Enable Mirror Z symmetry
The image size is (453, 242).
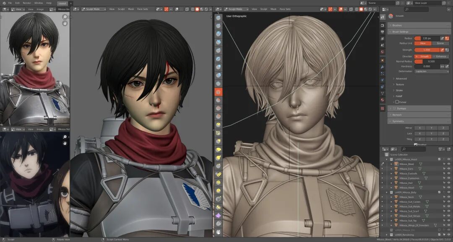pos(443,128)
